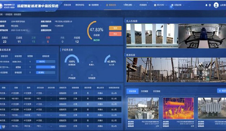Click the square icon before 统计分析 menu

click(x=155, y=5)
